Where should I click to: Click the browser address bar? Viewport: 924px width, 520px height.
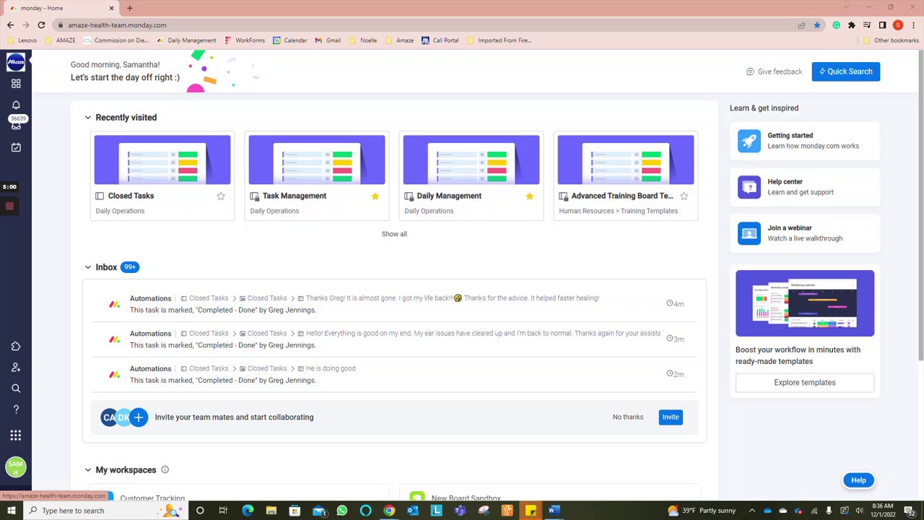tap(426, 25)
